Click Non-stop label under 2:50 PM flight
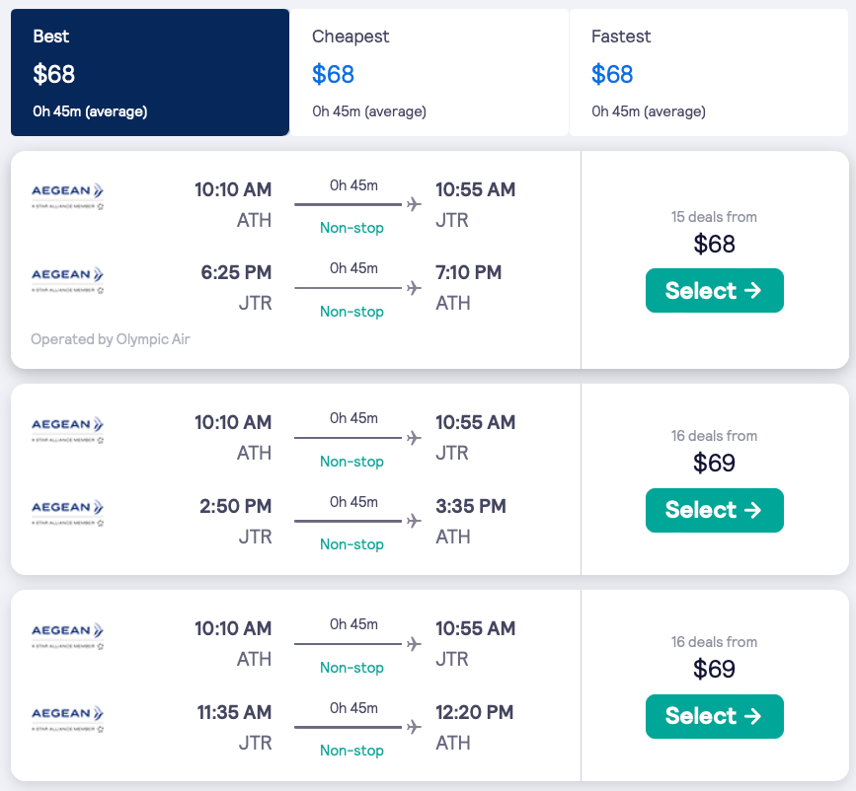Image resolution: width=856 pixels, height=791 pixels. pyautogui.click(x=351, y=544)
